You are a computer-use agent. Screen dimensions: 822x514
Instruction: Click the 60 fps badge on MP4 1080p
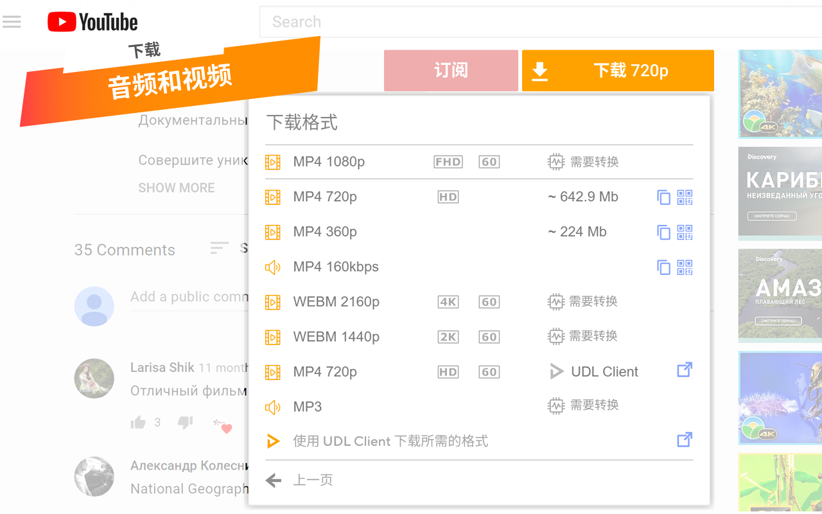[x=489, y=162]
